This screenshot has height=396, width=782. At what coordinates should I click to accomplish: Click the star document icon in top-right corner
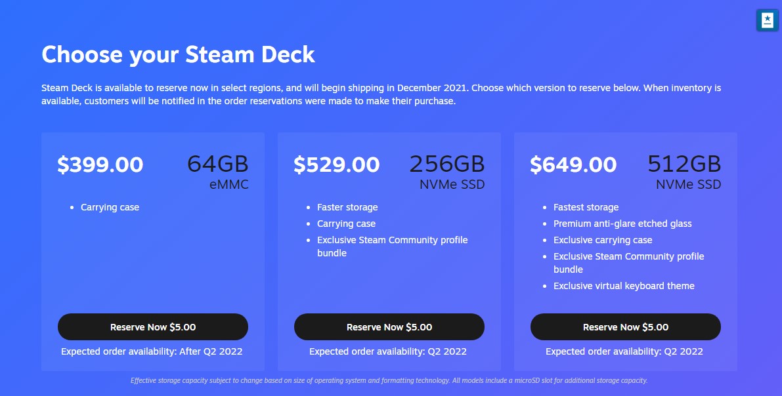coord(767,20)
